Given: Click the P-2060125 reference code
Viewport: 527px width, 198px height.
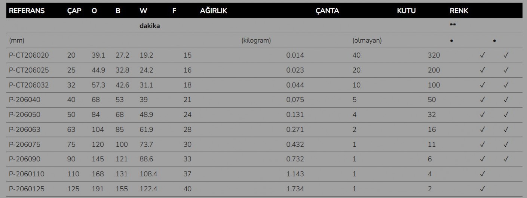Looking at the screenshot, I should pyautogui.click(x=27, y=189).
